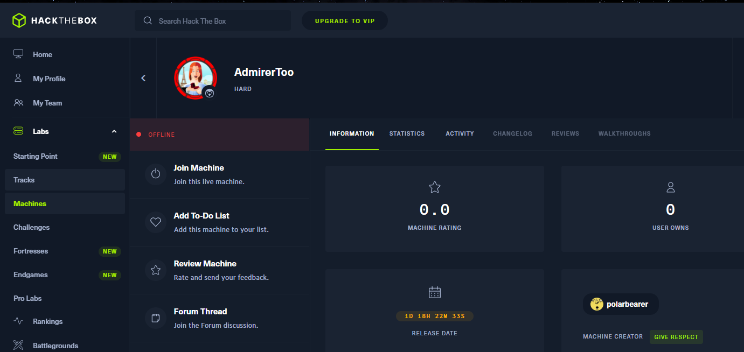Click the Battlegrounds crossed swords icon
Image resolution: width=744 pixels, height=352 pixels.
pyautogui.click(x=18, y=345)
